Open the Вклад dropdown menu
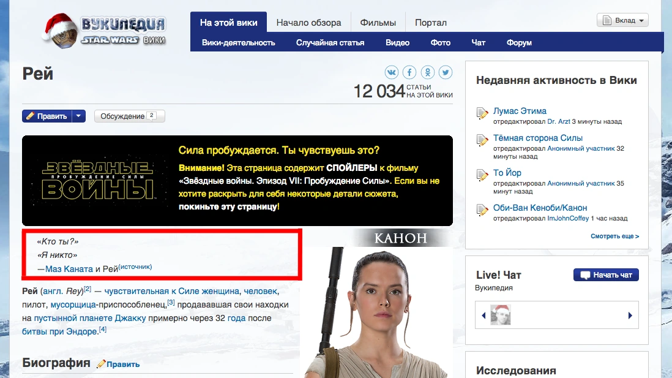Screen dimensions: 672x378 click(622, 20)
